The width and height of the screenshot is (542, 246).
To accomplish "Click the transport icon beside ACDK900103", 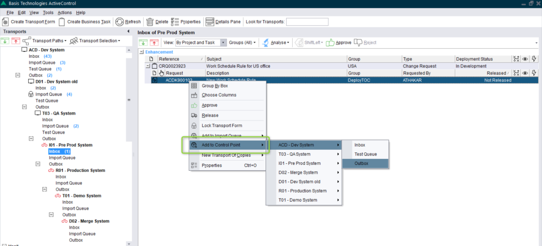I will 154,80.
